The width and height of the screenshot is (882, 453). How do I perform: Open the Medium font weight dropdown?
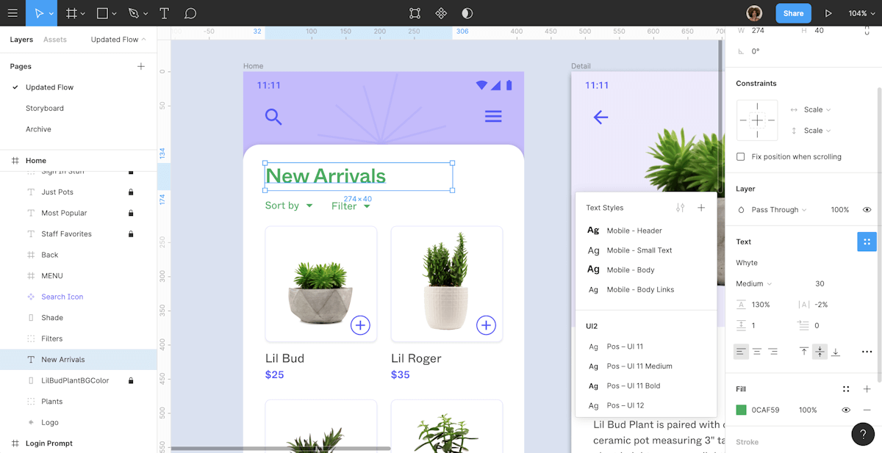[x=753, y=283]
